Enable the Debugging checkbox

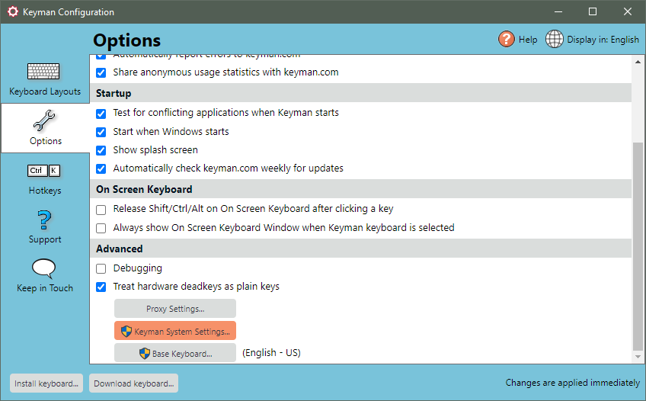pos(101,268)
